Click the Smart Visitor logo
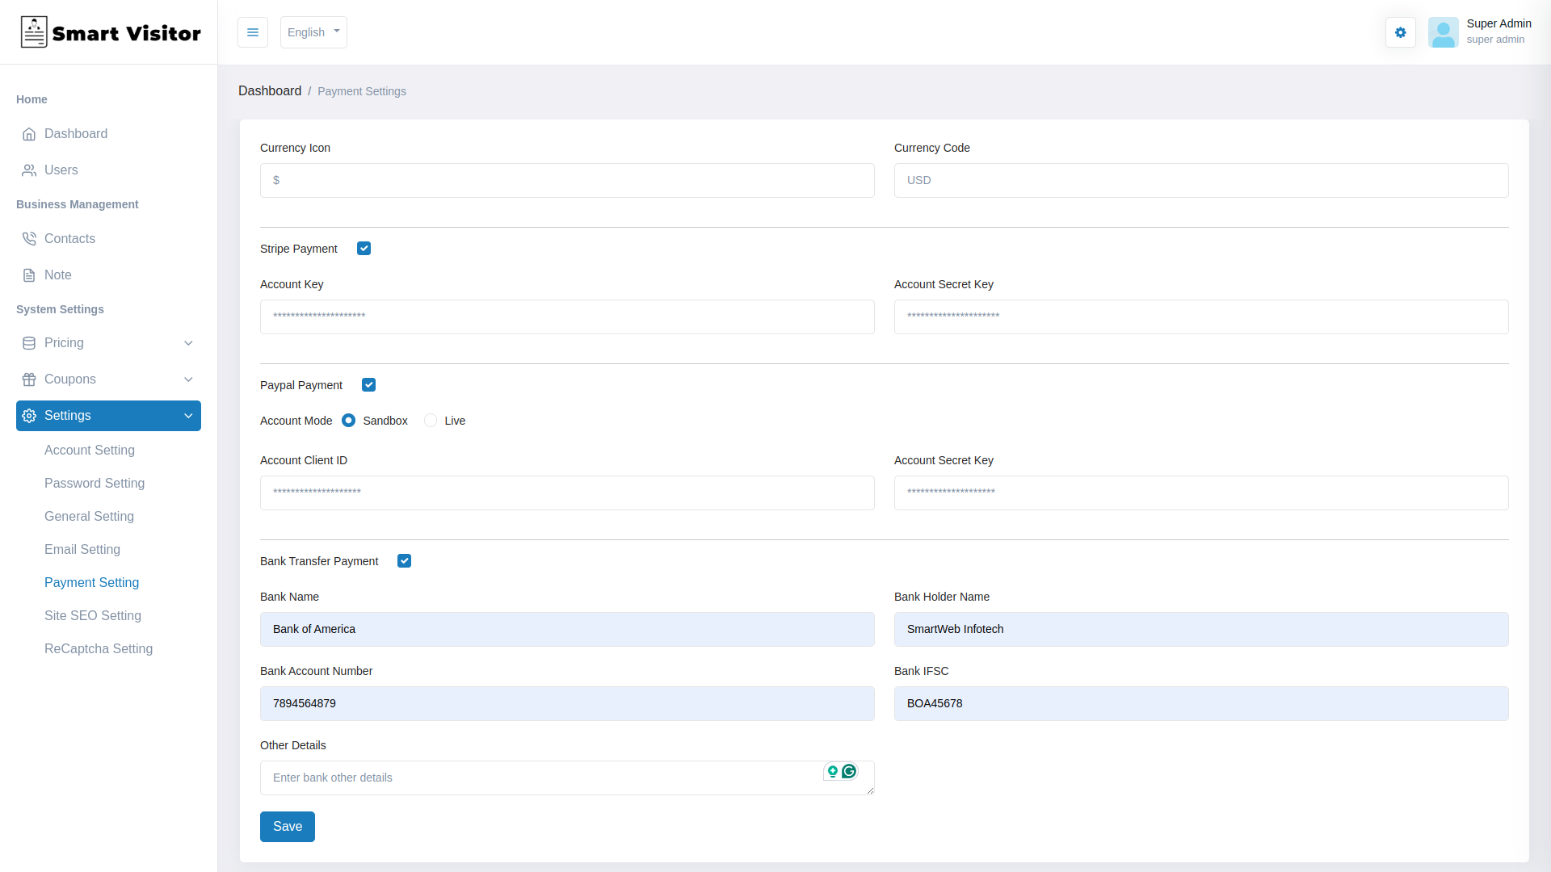Image resolution: width=1551 pixels, height=872 pixels. click(110, 32)
